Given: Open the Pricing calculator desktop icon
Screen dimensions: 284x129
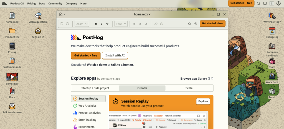Looking at the screenshot, I should point(12,46).
